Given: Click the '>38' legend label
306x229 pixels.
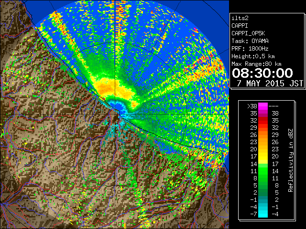Looking at the screenshot, I should (252, 106).
